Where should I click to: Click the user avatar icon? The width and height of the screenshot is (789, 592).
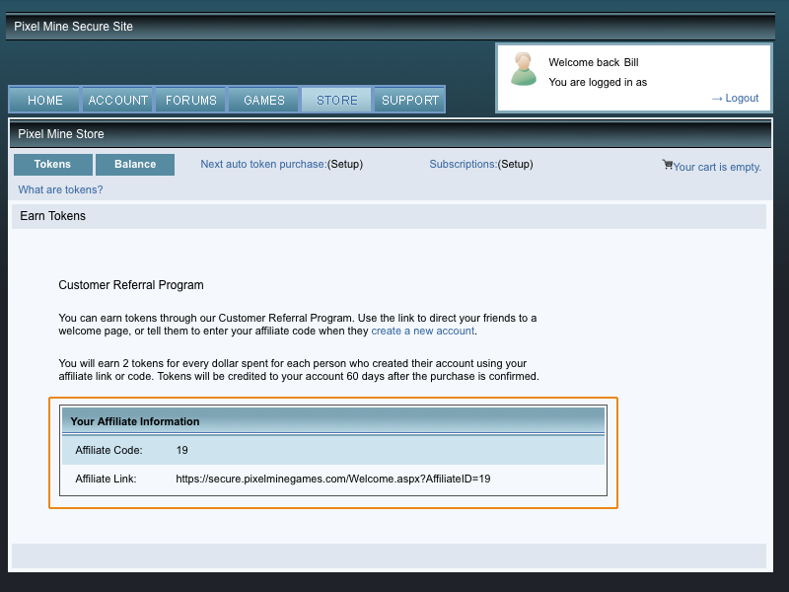(524, 69)
